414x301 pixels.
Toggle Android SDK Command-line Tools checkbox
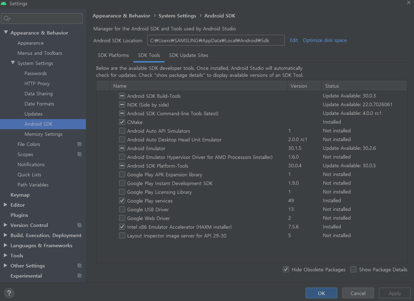(122, 113)
